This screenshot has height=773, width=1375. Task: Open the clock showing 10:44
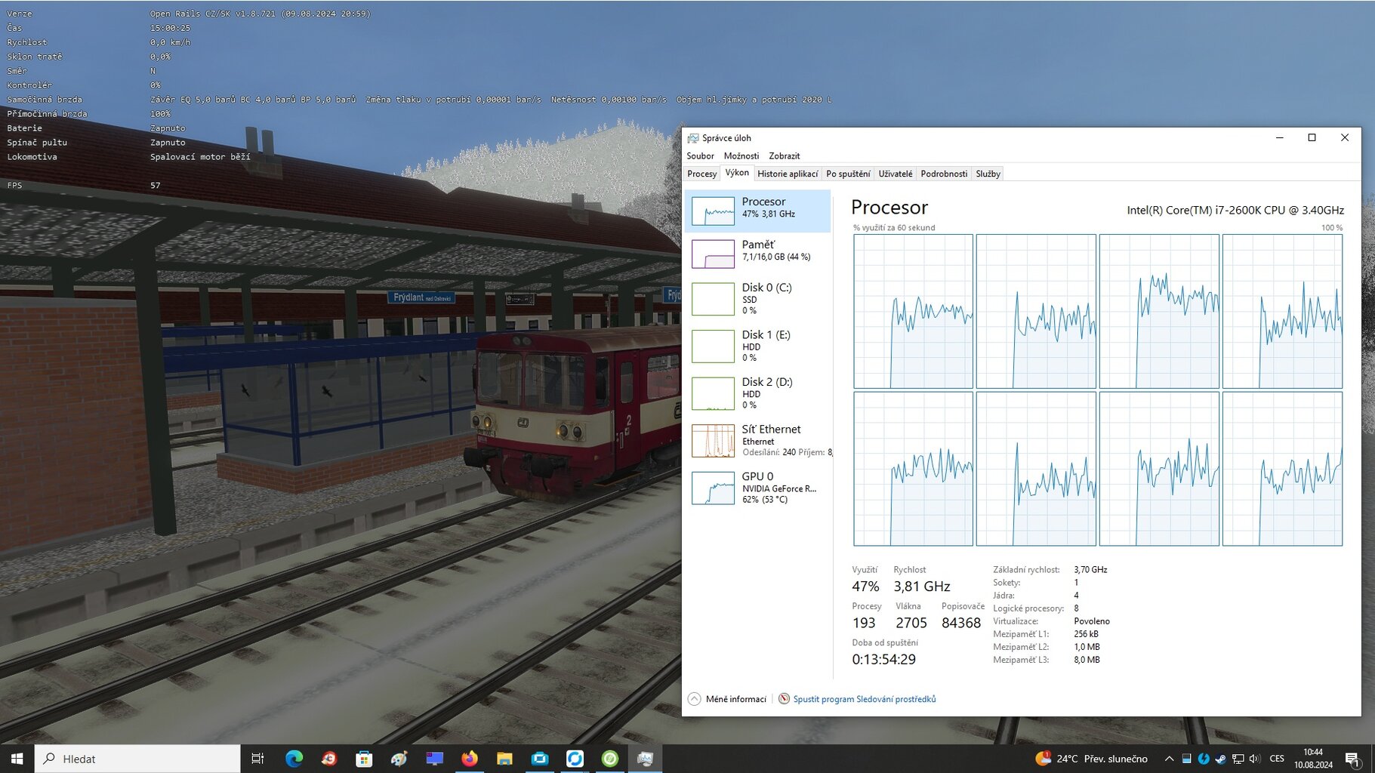point(1313,759)
